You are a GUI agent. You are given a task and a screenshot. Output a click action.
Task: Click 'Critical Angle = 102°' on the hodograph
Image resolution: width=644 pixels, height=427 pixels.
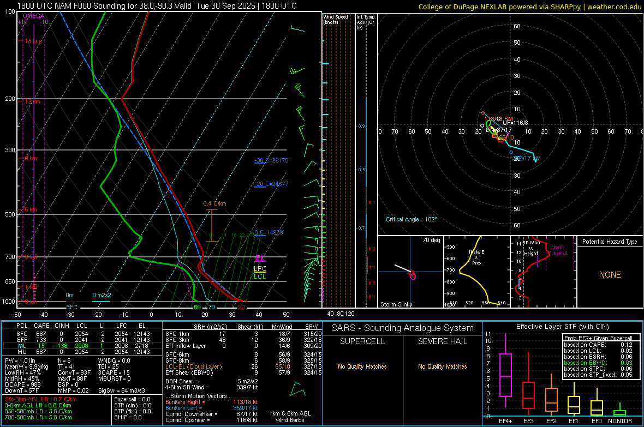(x=412, y=219)
